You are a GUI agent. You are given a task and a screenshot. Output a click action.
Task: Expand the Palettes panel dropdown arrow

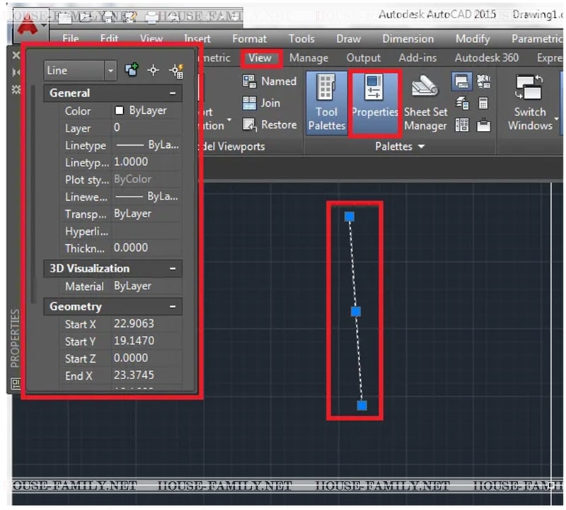coord(421,146)
